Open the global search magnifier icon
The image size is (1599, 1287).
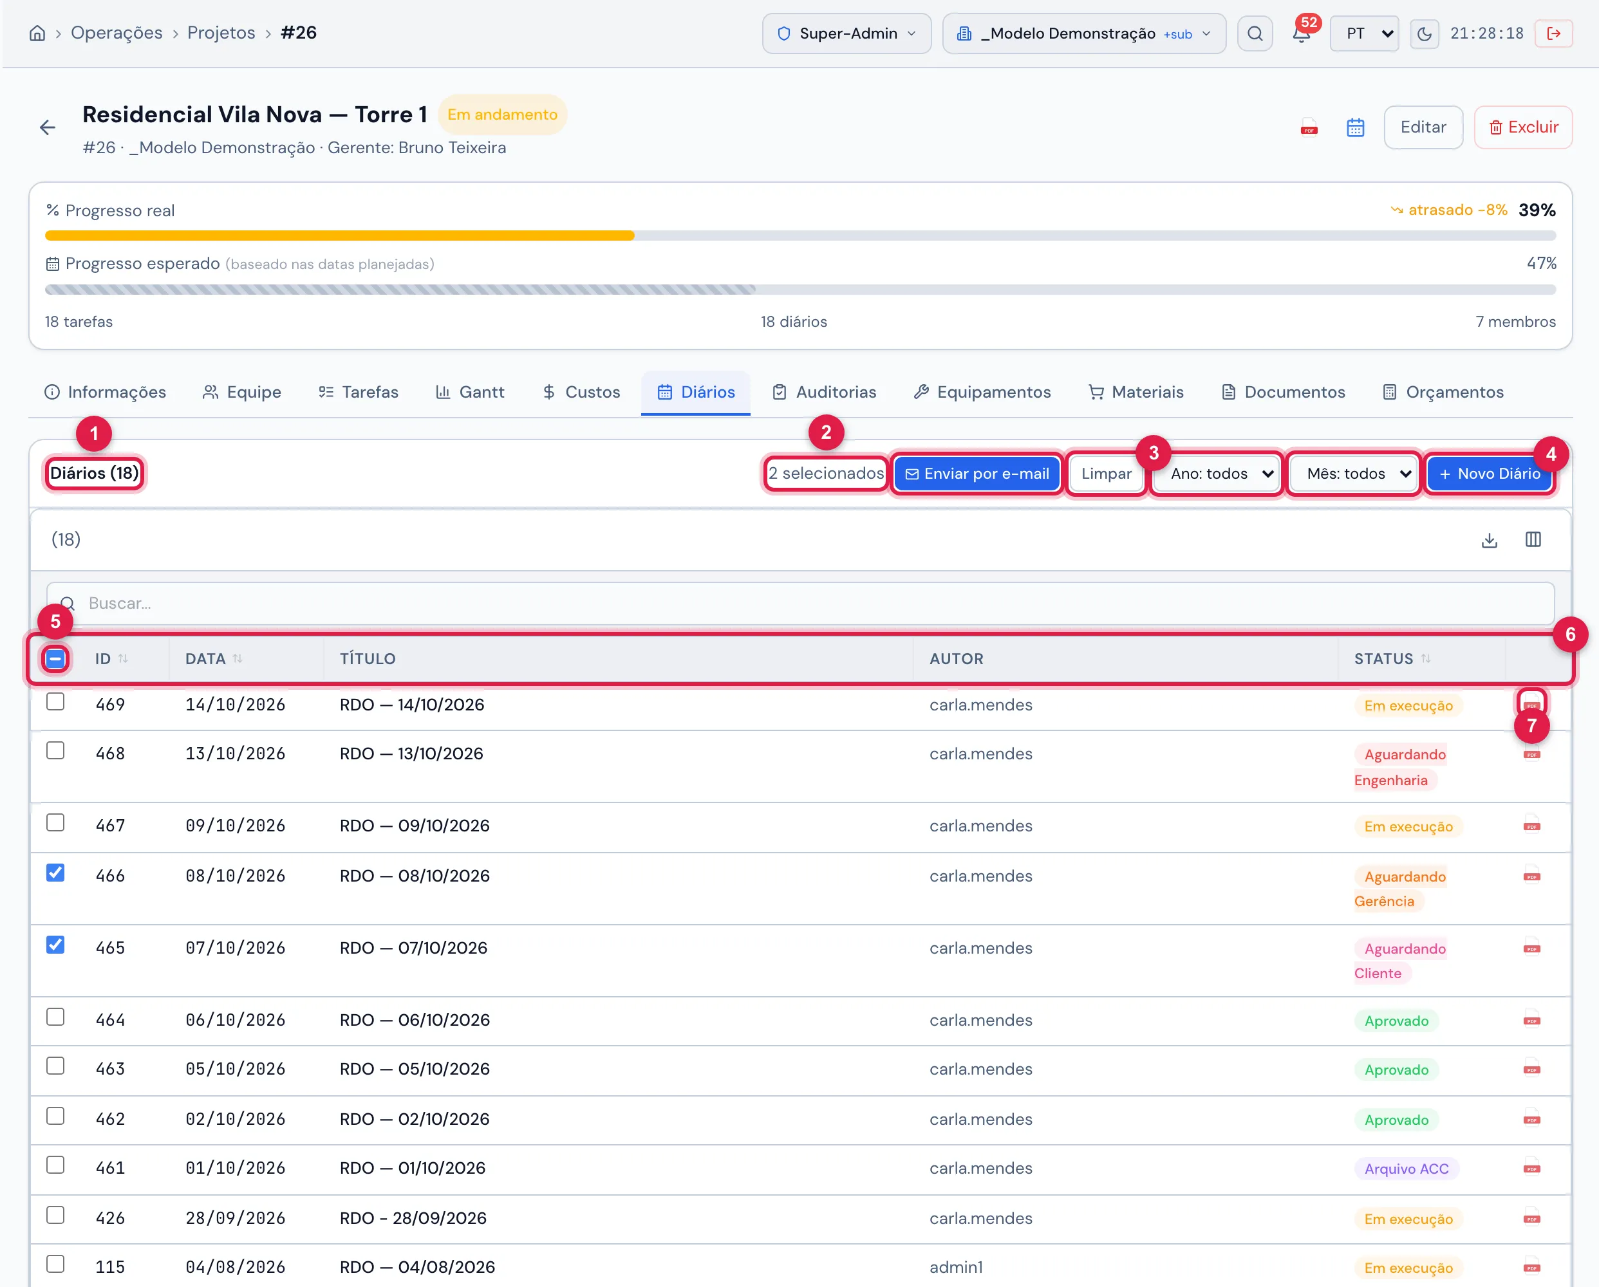(x=1254, y=33)
